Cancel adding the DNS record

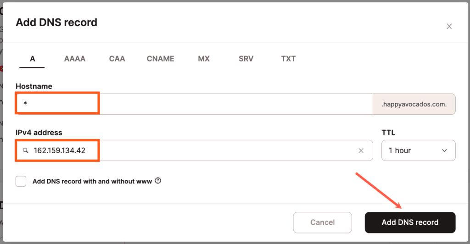pos(323,222)
